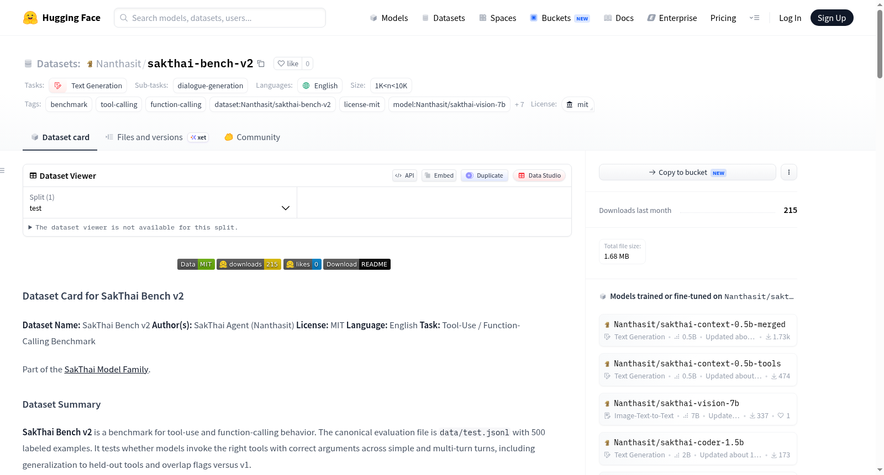Viewport: 884px width, 475px height.
Task: Select the license-mit tag
Action: 362,104
